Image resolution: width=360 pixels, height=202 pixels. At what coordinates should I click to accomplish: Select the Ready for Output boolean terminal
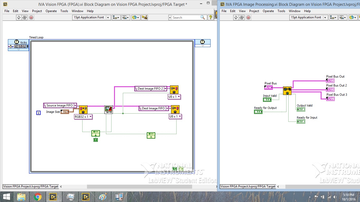tap(258, 112)
